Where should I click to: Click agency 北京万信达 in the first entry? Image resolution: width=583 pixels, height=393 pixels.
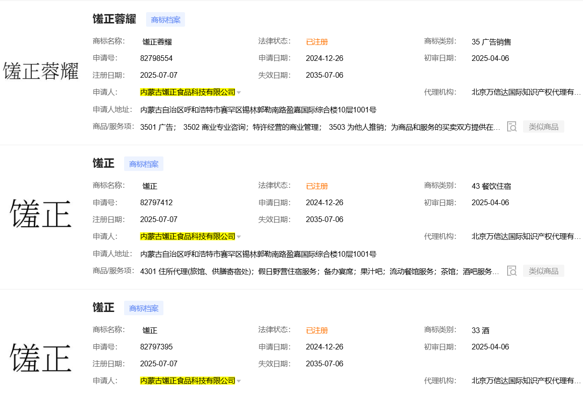point(526,92)
